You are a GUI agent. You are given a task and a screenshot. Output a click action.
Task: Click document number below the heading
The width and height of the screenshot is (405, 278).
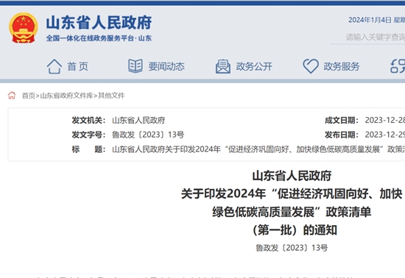point(292,248)
